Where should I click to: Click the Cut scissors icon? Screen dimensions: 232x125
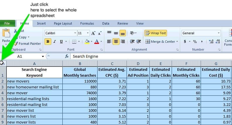coord(16,31)
